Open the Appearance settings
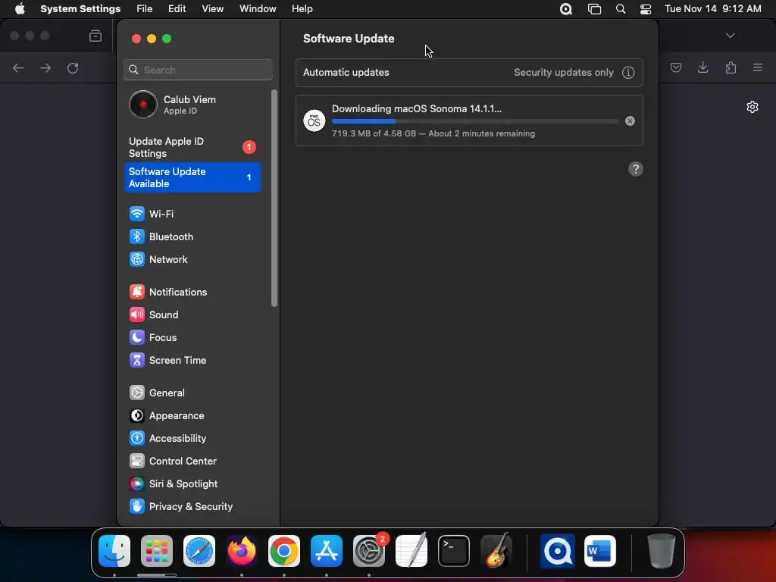This screenshot has height=582, width=776. coord(192,416)
